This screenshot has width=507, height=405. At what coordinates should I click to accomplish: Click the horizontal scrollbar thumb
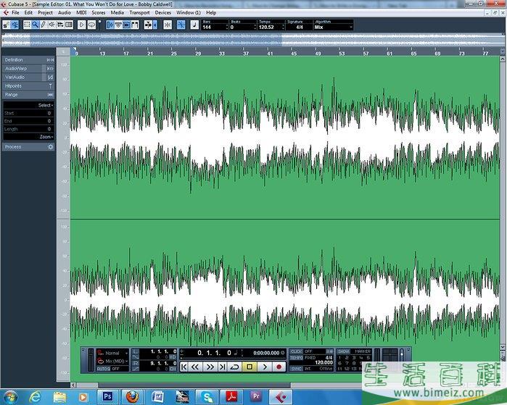(194, 385)
